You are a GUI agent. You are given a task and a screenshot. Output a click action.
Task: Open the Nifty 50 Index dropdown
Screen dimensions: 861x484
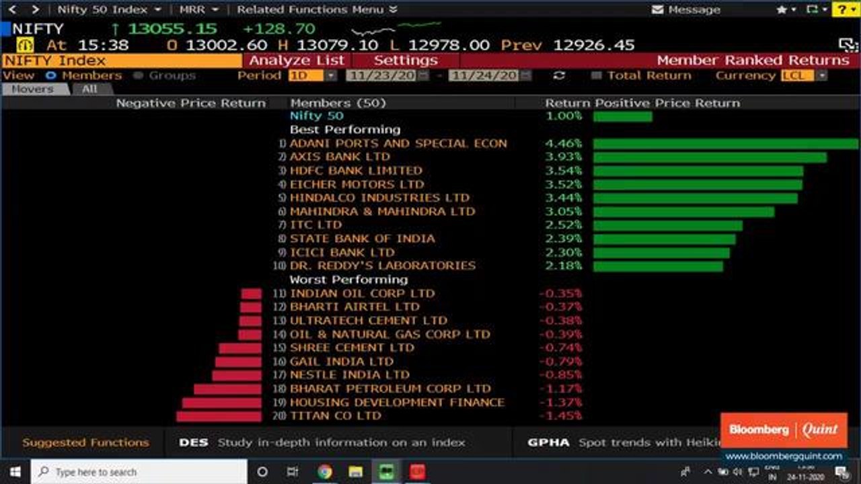tap(109, 9)
